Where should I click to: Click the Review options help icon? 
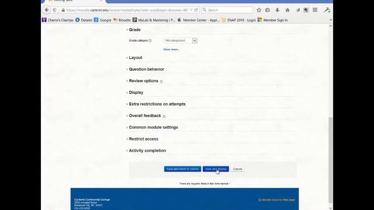pos(161,82)
